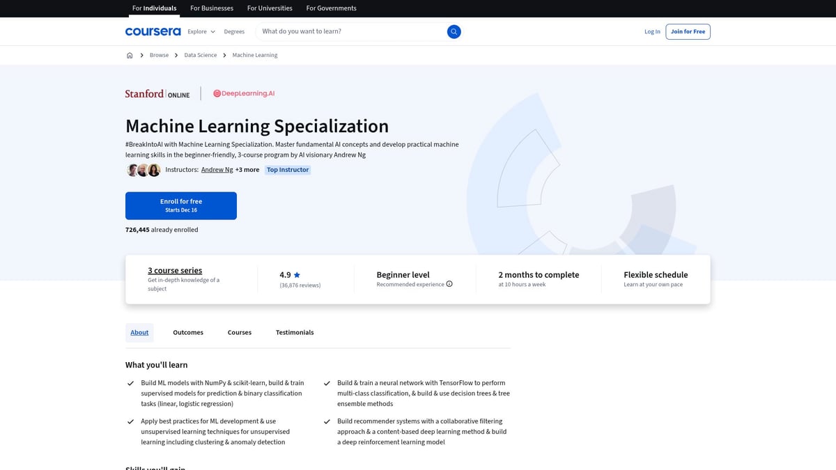The width and height of the screenshot is (836, 470).
Task: Open the Data Science breadcrumb
Action: (201, 55)
